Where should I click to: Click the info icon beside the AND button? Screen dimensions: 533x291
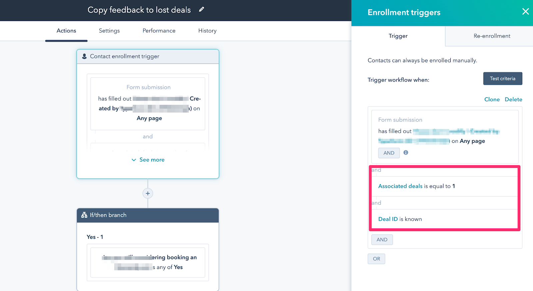406,152
